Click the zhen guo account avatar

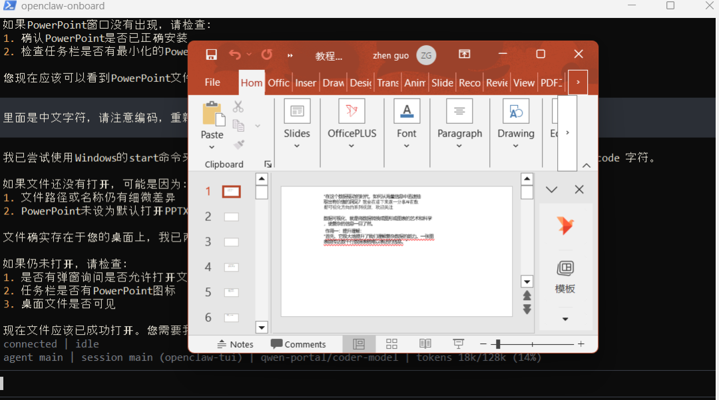click(x=425, y=55)
